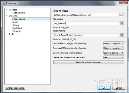Screen dimensions: 129x93
Task: Open the Shortcut keys page
Action: (19, 13)
